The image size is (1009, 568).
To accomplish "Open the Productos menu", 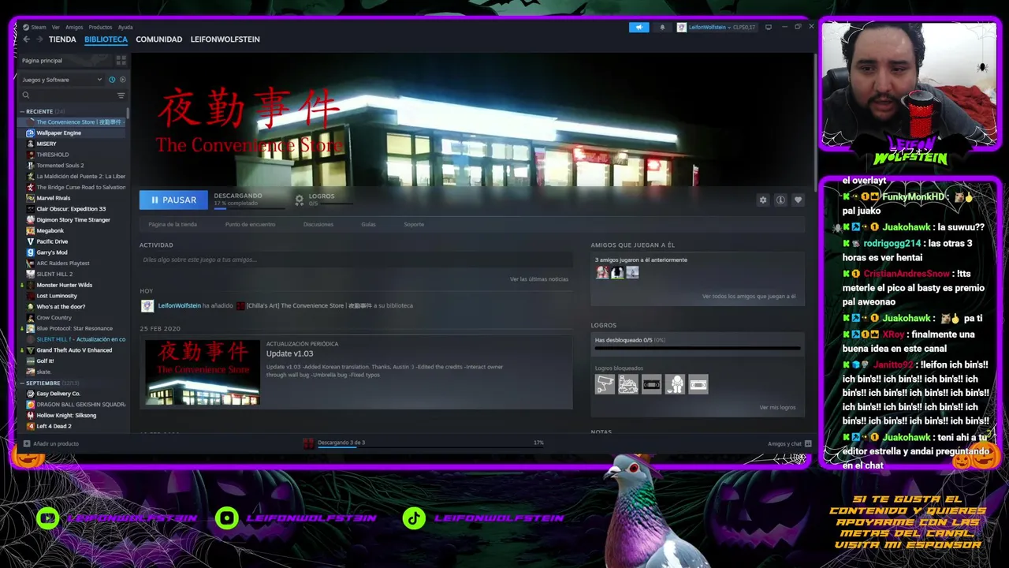I will (100, 27).
